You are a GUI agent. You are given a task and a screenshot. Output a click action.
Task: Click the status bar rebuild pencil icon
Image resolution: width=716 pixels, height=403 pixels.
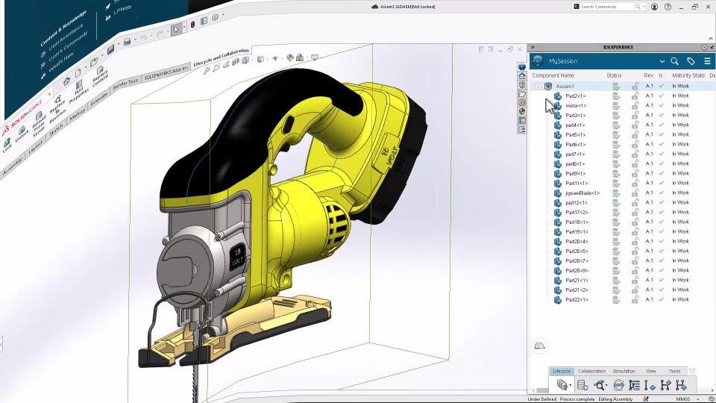pyautogui.click(x=646, y=399)
